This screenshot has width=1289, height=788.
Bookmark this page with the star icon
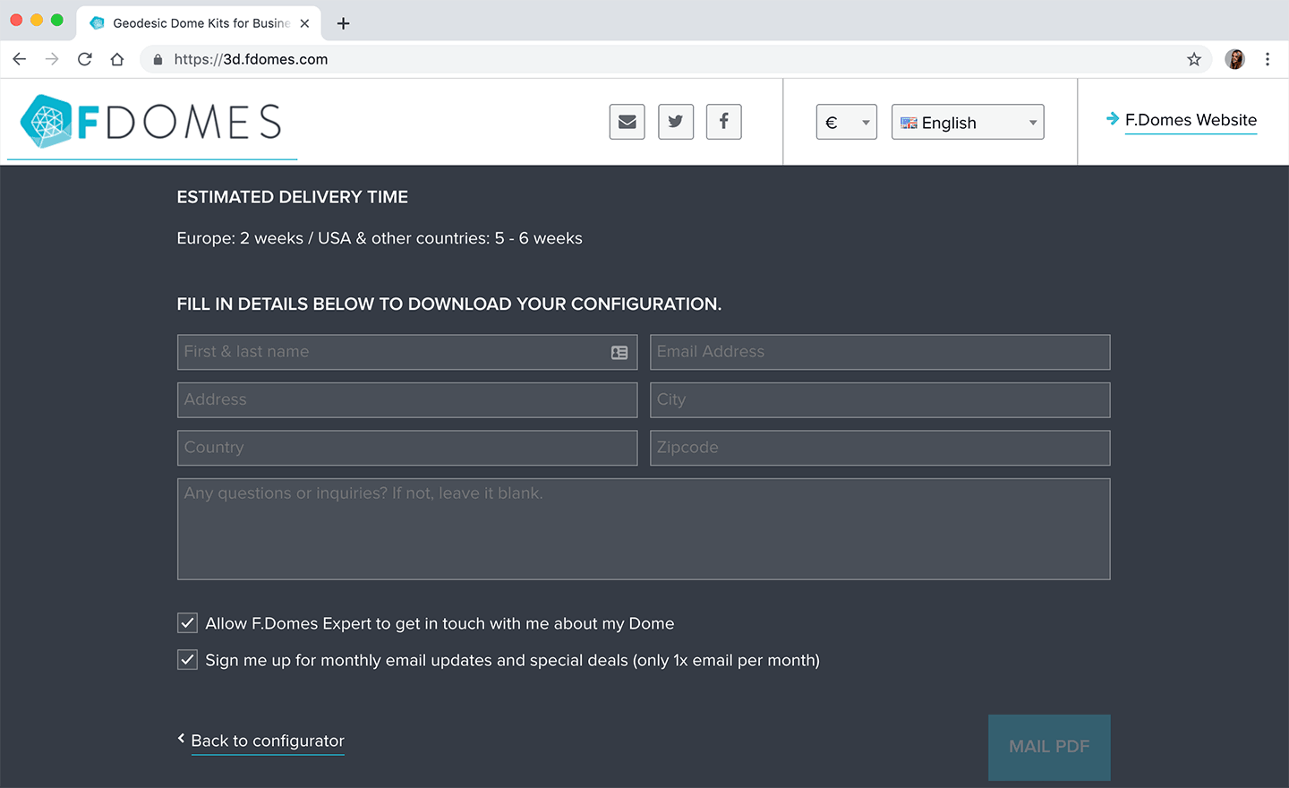(x=1193, y=59)
